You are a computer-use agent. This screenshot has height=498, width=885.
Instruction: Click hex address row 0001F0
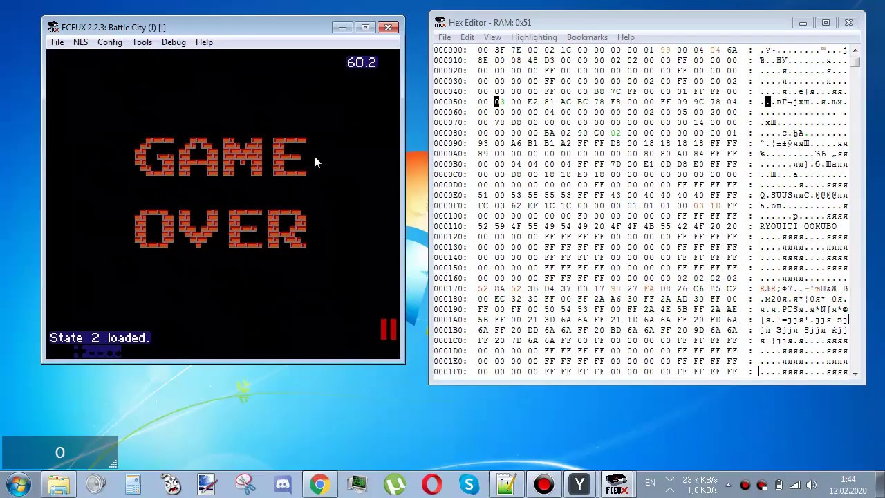450,371
